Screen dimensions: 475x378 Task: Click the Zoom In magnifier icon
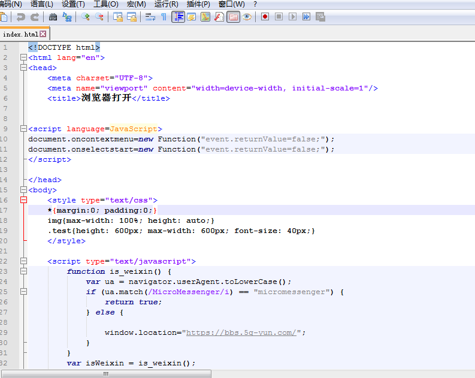86,17
